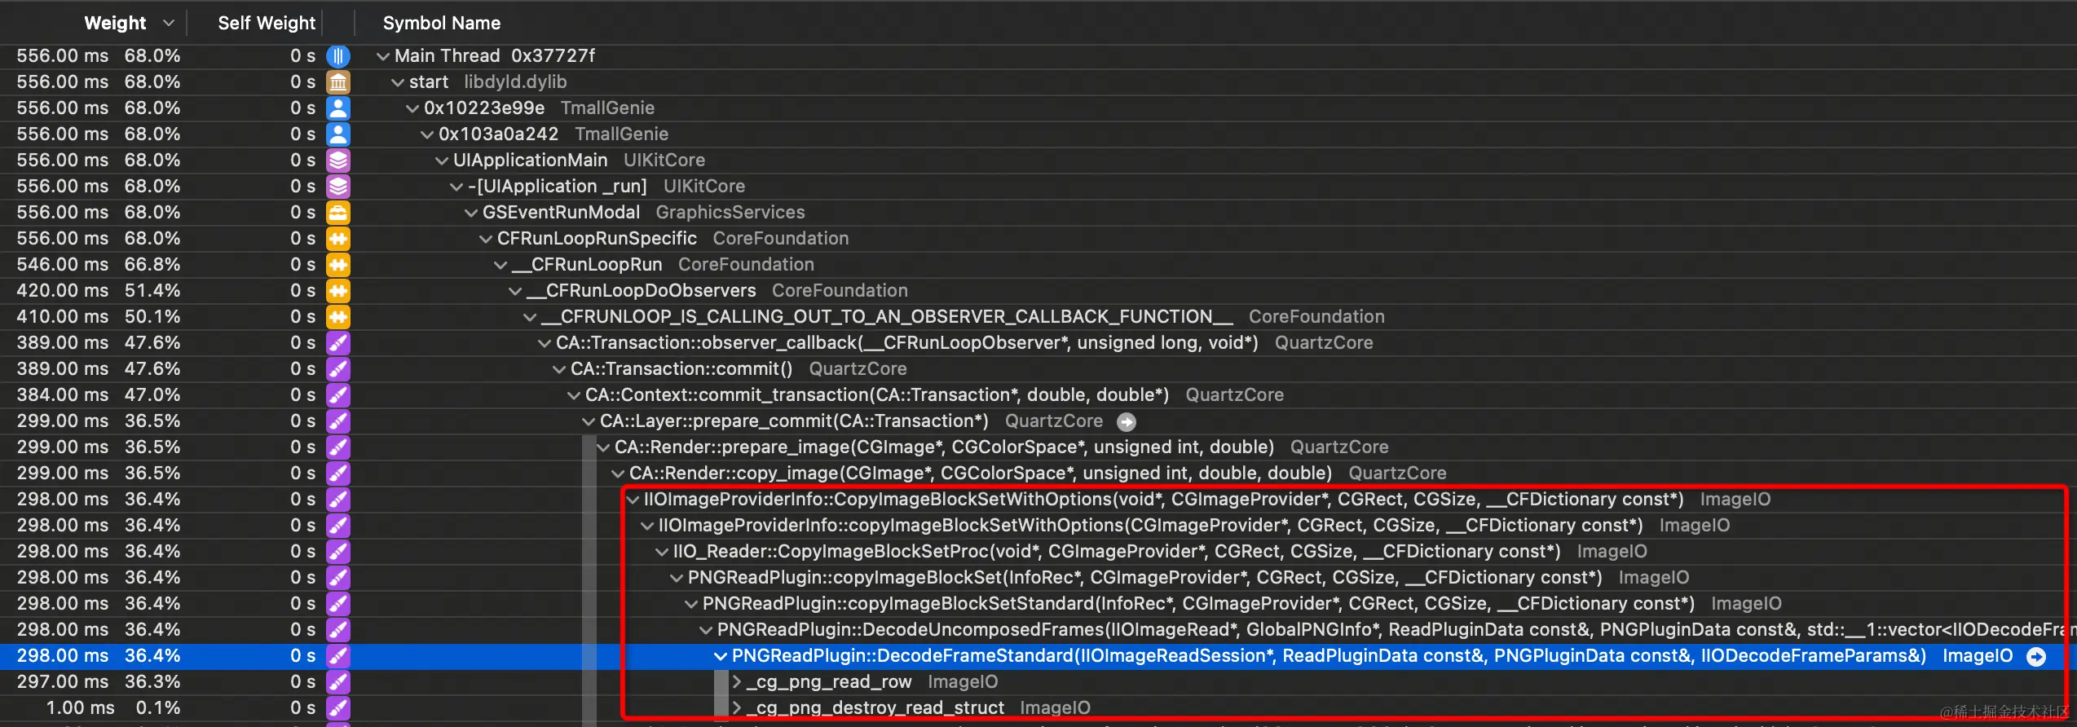Collapse the PNGReadPlugin::DecodeFrameStandard row
The width and height of the screenshot is (2077, 727).
[720, 656]
